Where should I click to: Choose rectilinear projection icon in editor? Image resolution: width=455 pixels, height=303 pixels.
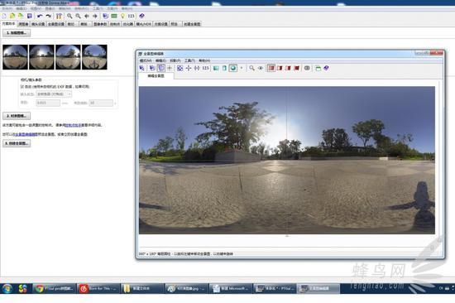click(216, 68)
